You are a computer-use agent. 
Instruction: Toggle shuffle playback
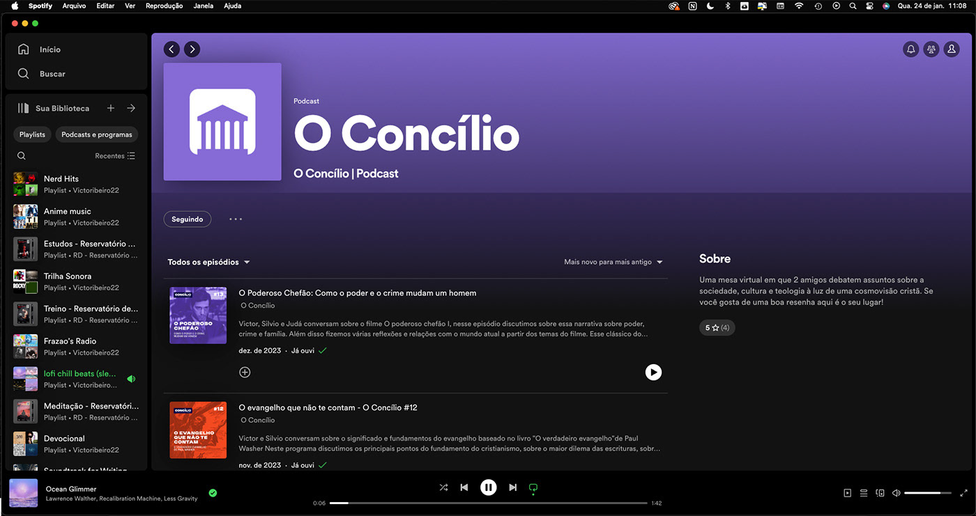click(x=443, y=487)
